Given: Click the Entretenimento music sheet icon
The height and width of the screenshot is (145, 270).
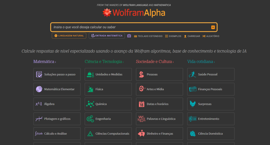Looking at the screenshot, I should [x=193, y=119].
